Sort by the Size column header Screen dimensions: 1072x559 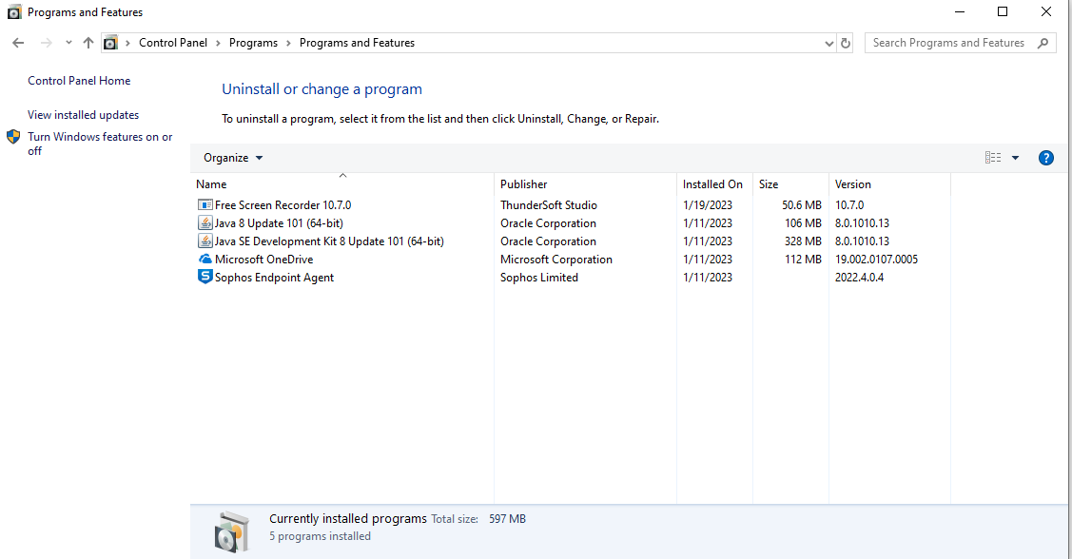[x=790, y=184]
